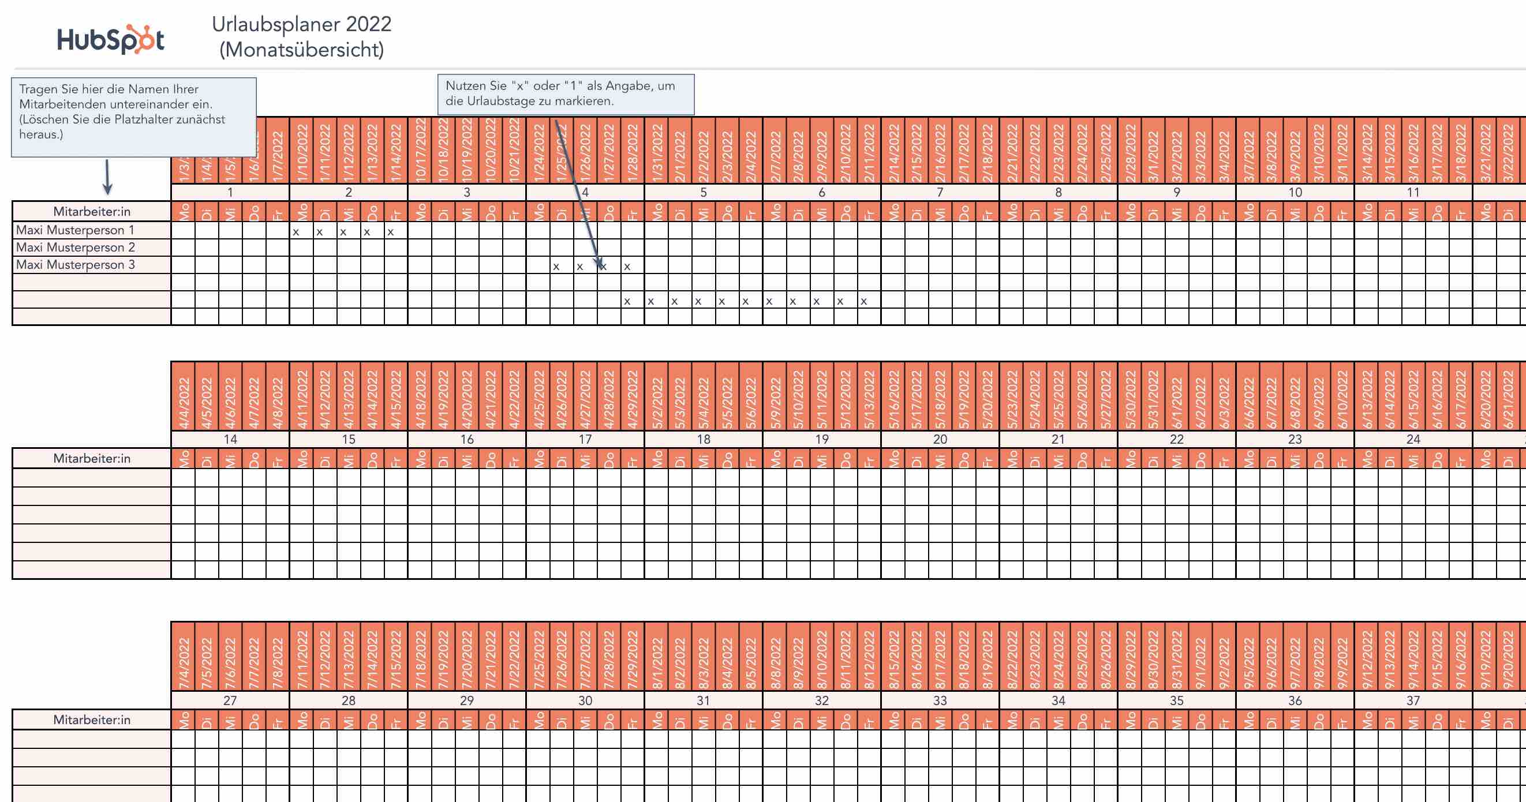Click the HubSpot logo

(x=110, y=39)
